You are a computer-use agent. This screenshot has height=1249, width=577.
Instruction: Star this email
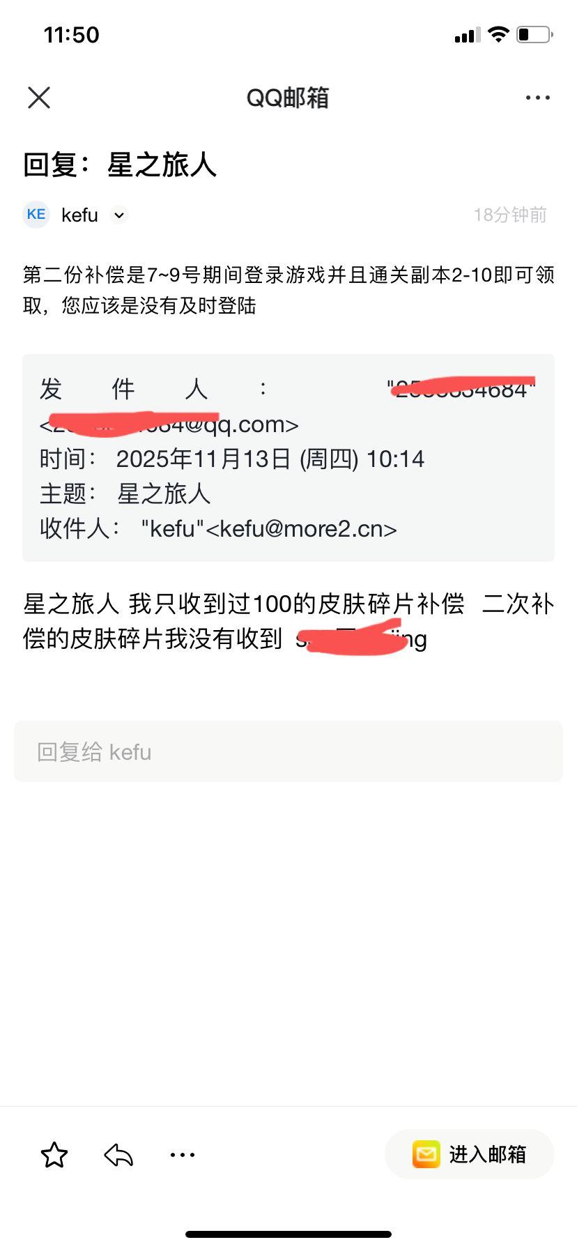pos(54,1155)
